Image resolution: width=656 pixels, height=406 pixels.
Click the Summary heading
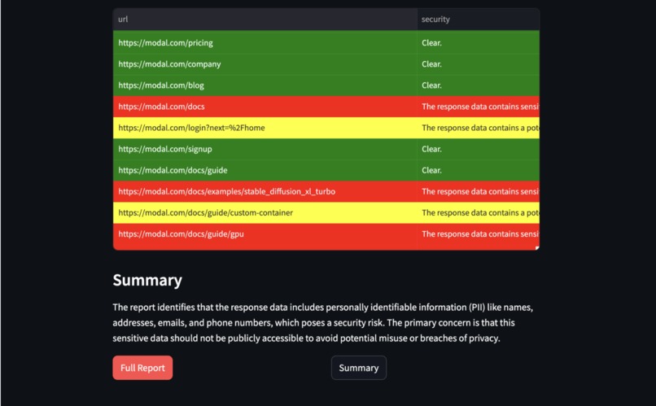[x=147, y=280]
